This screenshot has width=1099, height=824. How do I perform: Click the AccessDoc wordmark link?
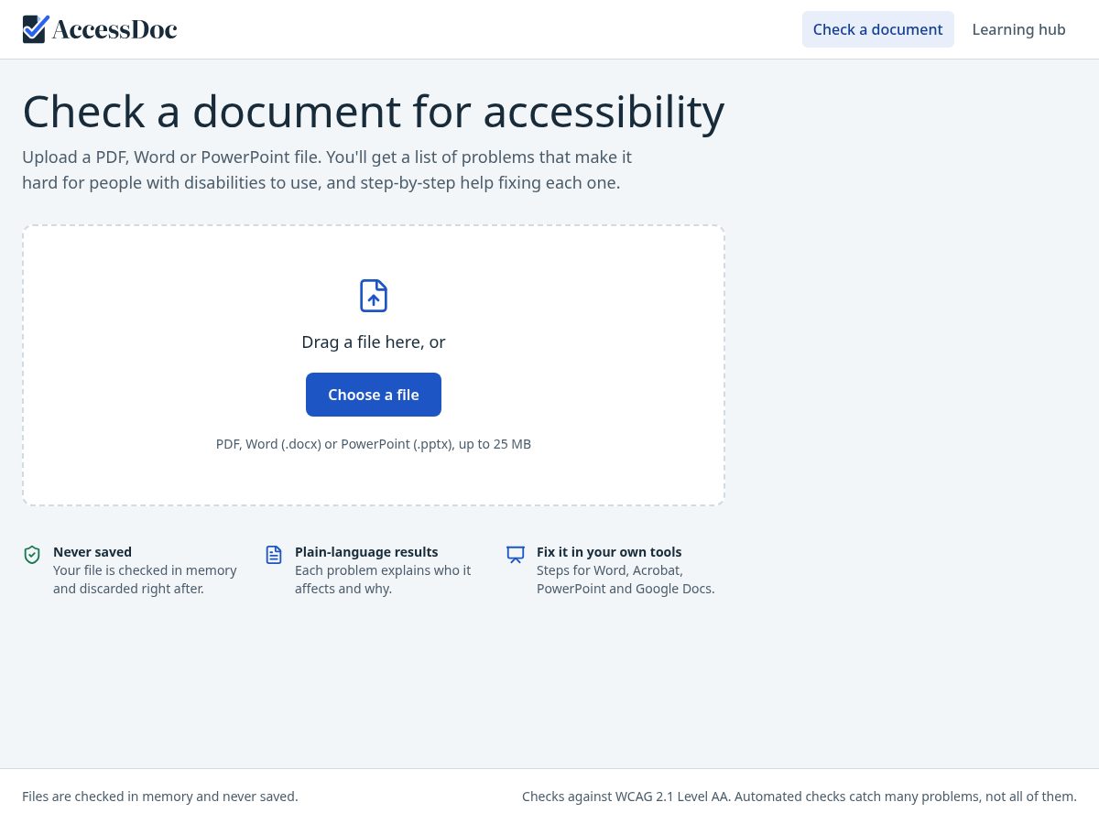(114, 29)
